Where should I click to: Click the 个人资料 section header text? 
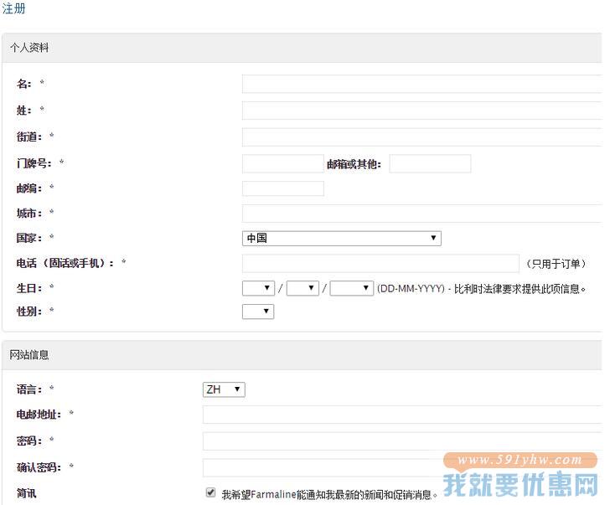[29, 48]
